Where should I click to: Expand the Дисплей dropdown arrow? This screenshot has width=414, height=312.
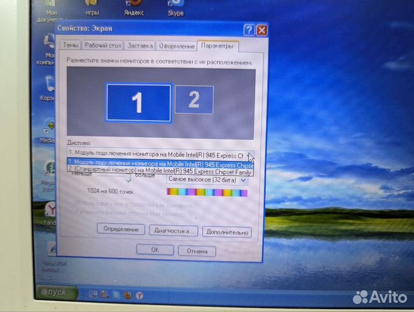click(249, 156)
